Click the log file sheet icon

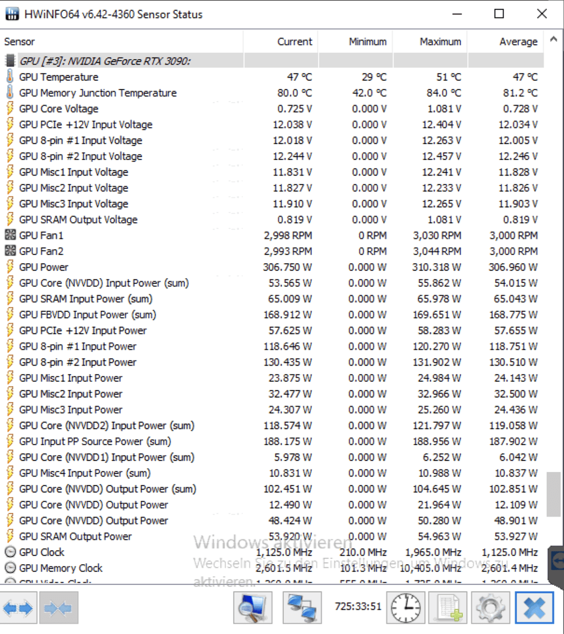(x=449, y=608)
